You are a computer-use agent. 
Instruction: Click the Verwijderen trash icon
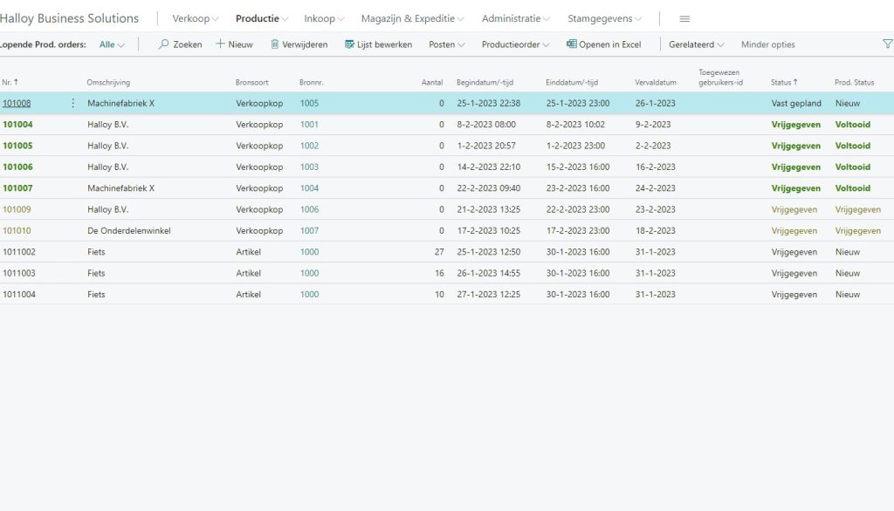(275, 44)
